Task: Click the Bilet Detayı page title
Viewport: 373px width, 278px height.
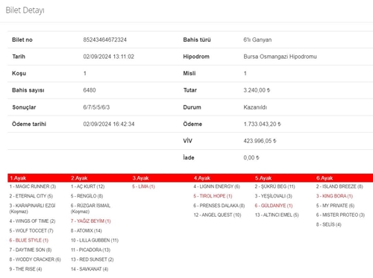Action: tap(25, 10)
